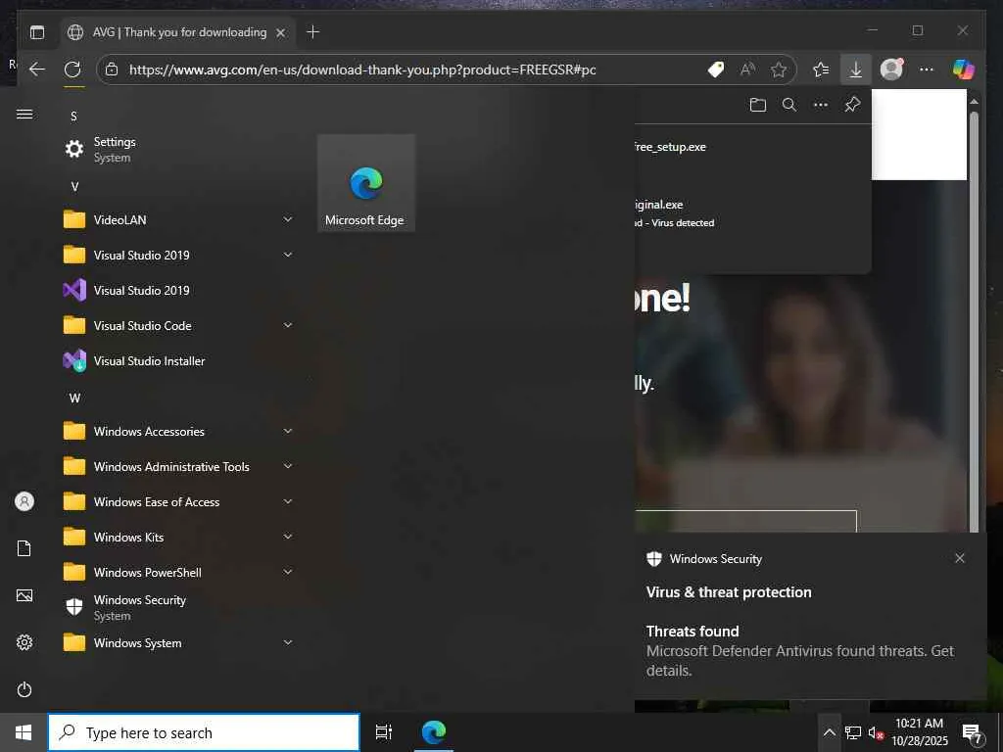Jump to letter W section header
1003x752 pixels.
pyautogui.click(x=74, y=398)
